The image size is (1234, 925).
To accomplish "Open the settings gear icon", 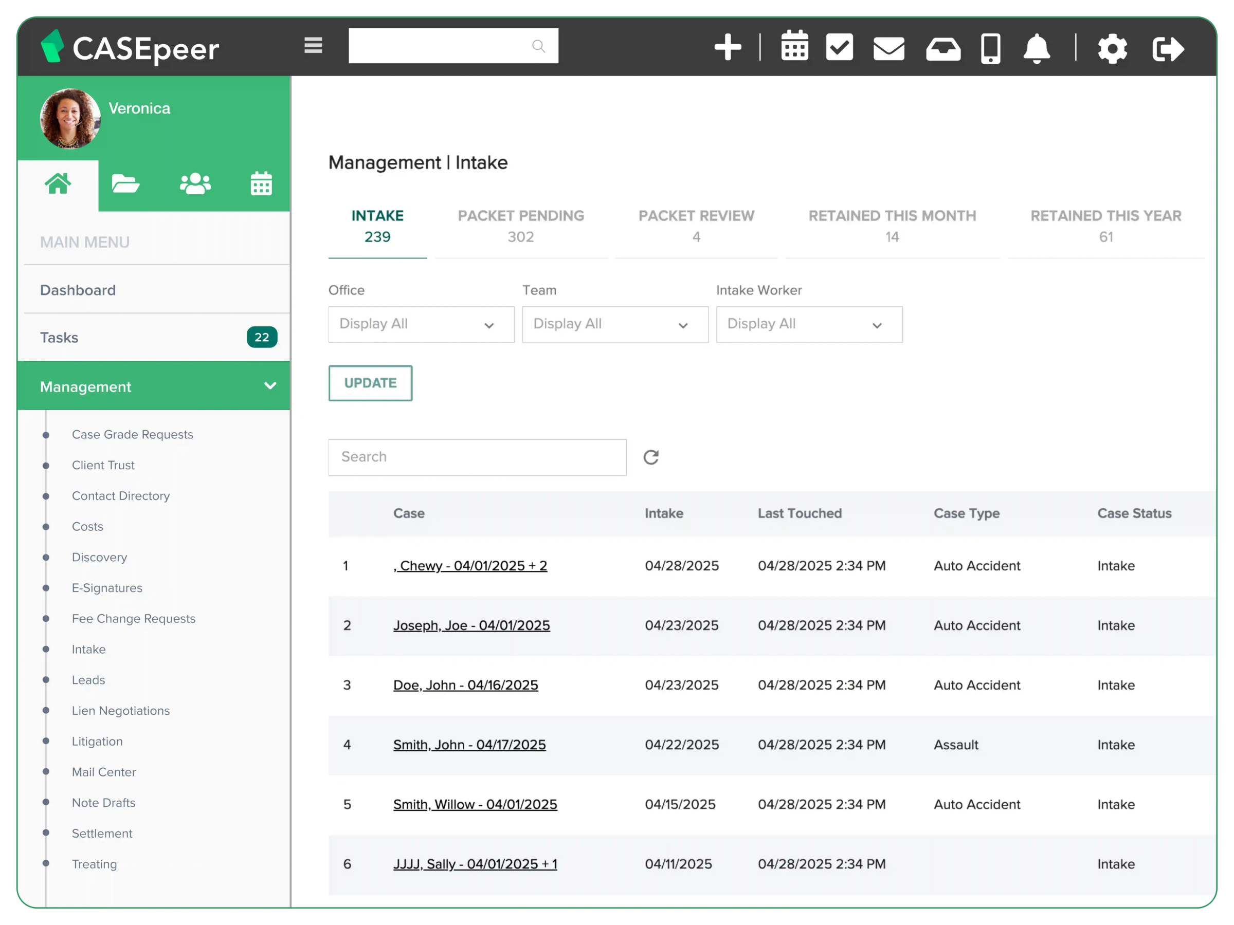I will pyautogui.click(x=1113, y=48).
